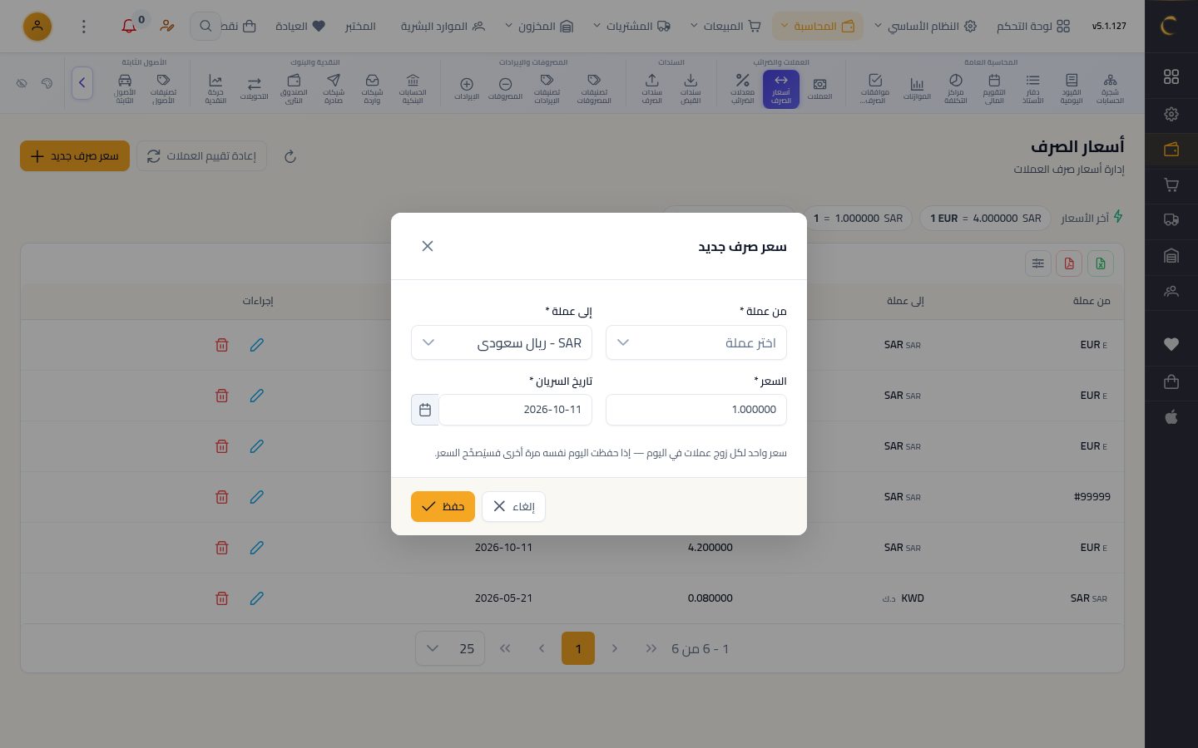Viewport: 1198px width, 748px height.
Task: Expand the 'من عملة' currency dropdown
Action: point(696,342)
